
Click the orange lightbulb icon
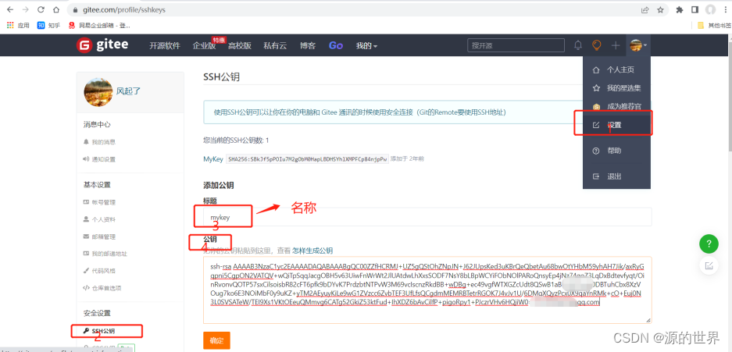[x=596, y=45]
